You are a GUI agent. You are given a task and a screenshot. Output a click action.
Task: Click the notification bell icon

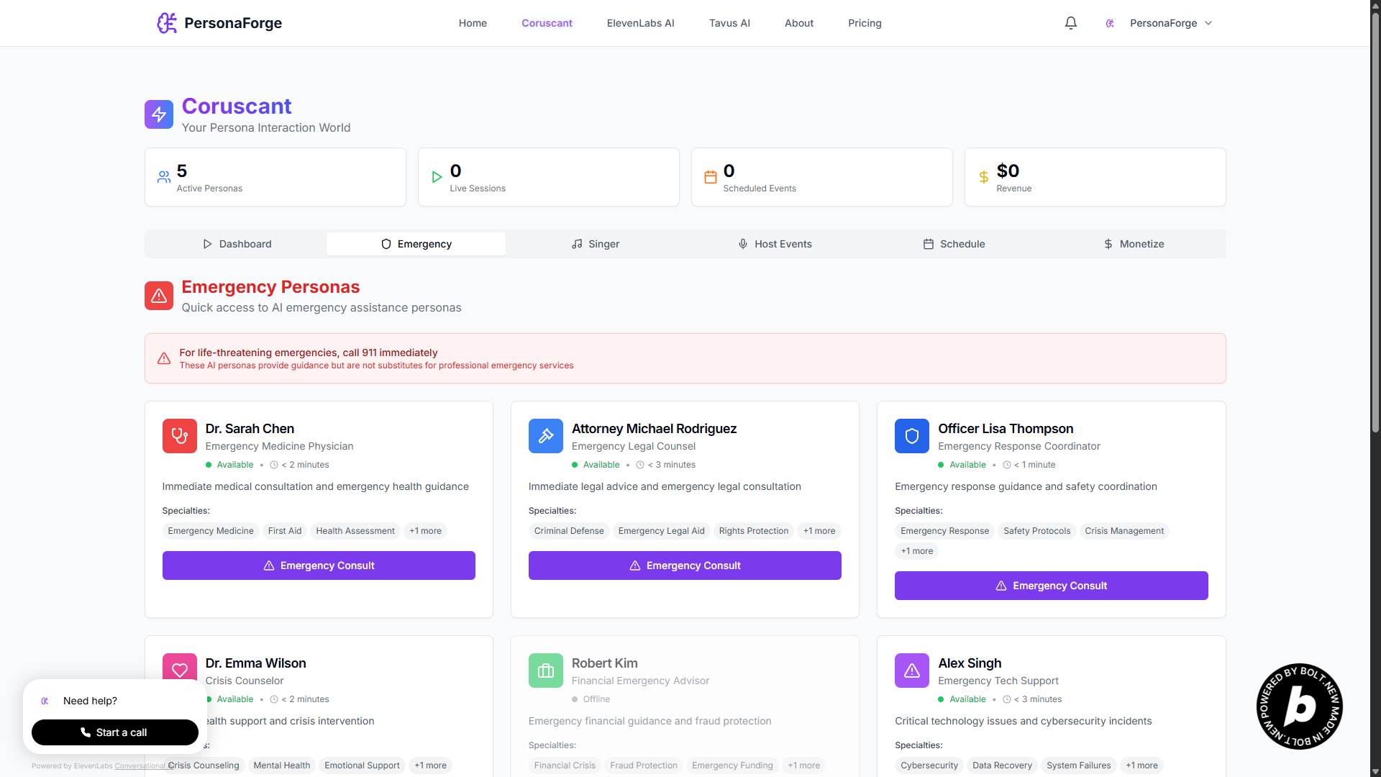(1070, 23)
